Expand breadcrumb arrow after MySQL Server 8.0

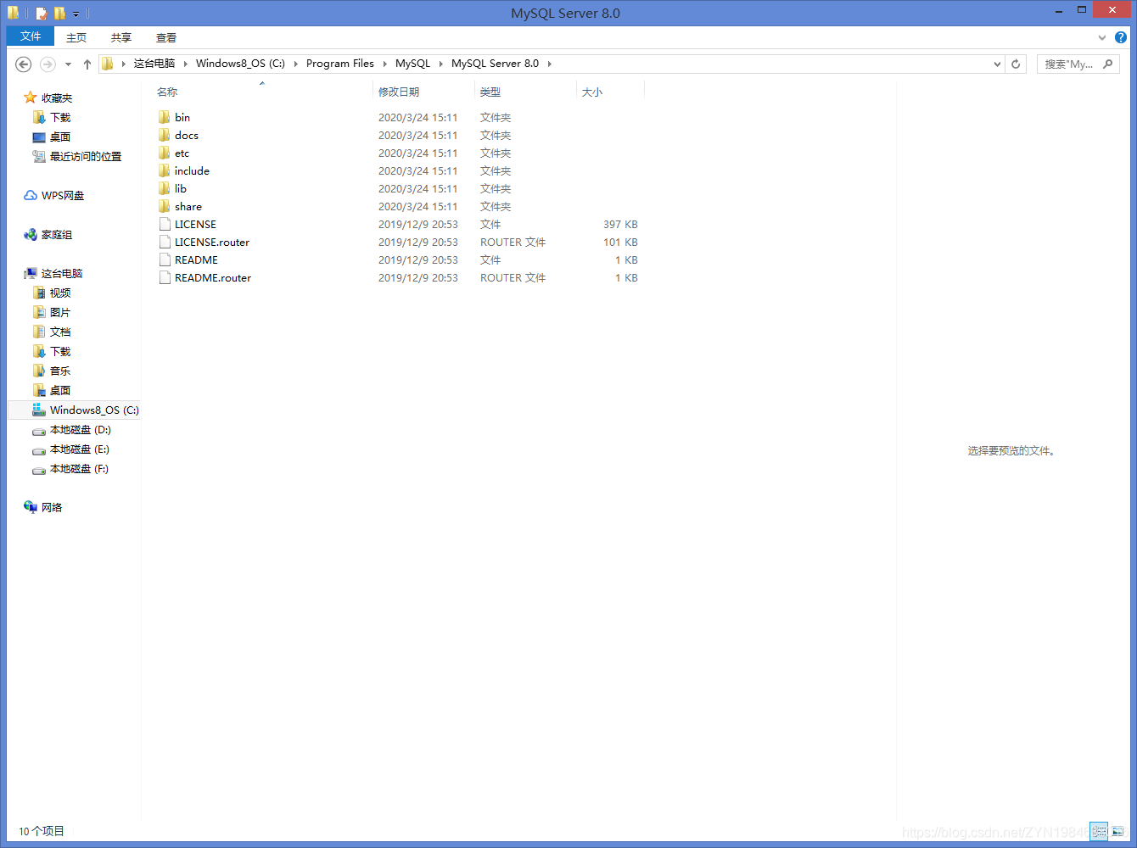pyautogui.click(x=549, y=64)
